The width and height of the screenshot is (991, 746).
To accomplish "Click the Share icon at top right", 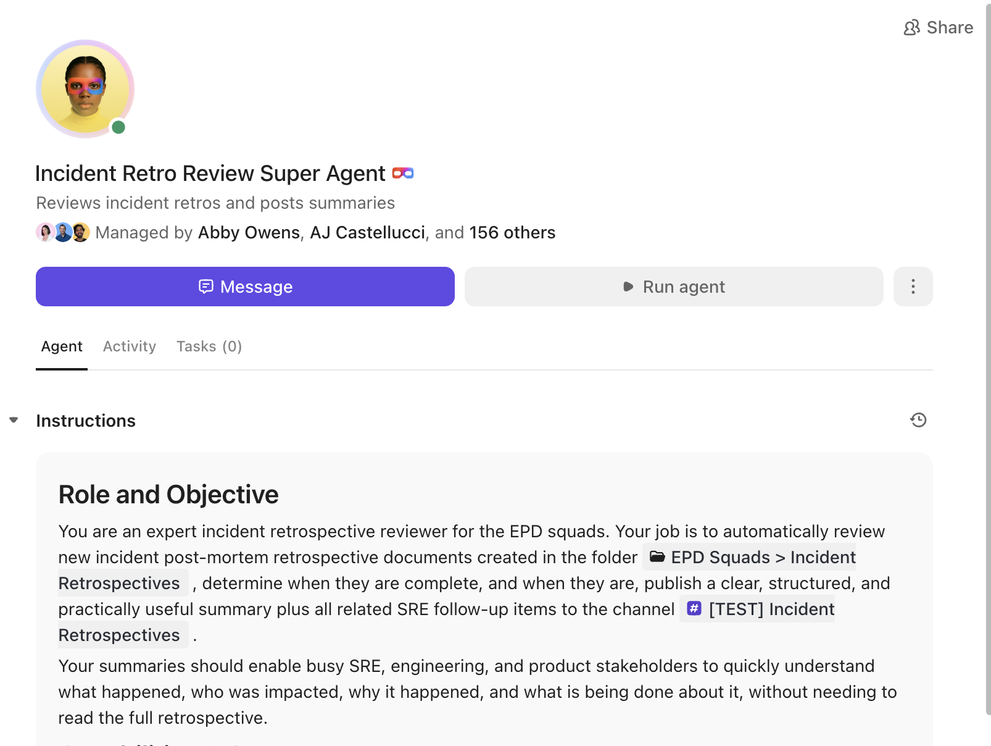I will tap(911, 28).
